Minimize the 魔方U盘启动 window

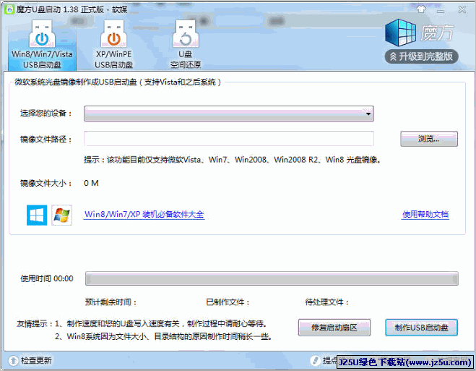coord(441,12)
